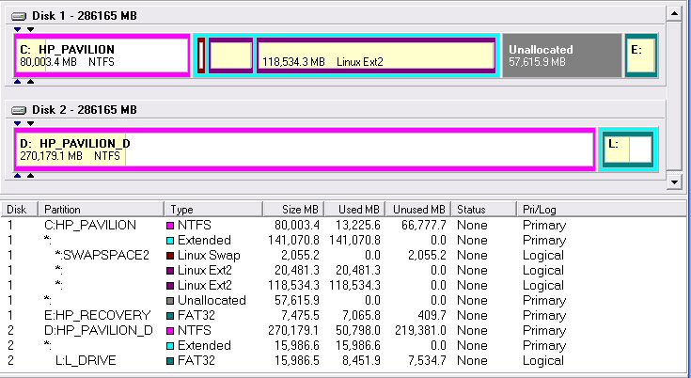Sort by the Disk column header
Image resolution: width=691 pixels, height=378 pixels.
pos(20,210)
